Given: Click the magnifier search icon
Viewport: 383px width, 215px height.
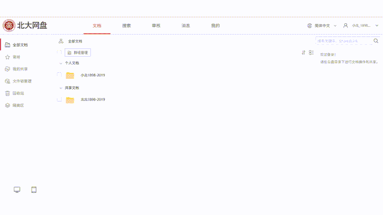Looking at the screenshot, I should 376,41.
